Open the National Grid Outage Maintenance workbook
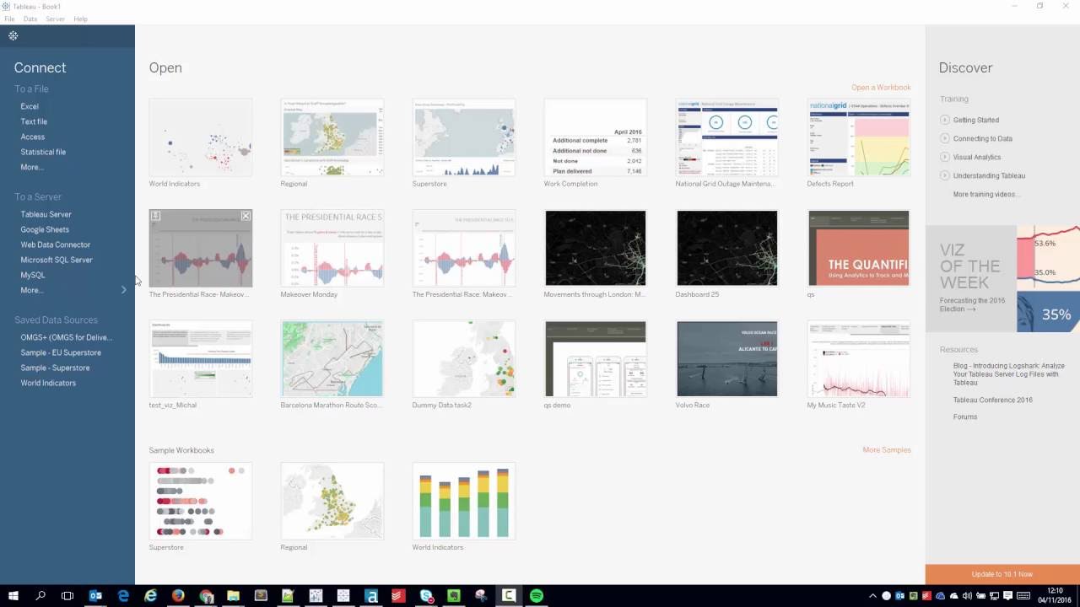 (726, 137)
